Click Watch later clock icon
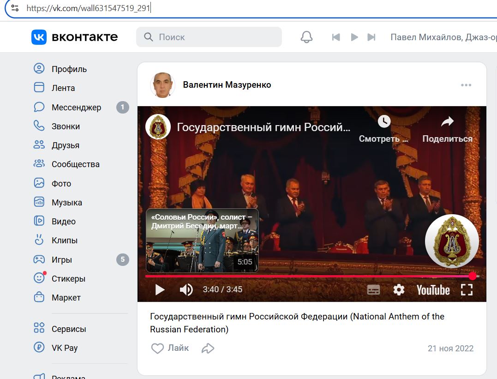 (x=384, y=121)
